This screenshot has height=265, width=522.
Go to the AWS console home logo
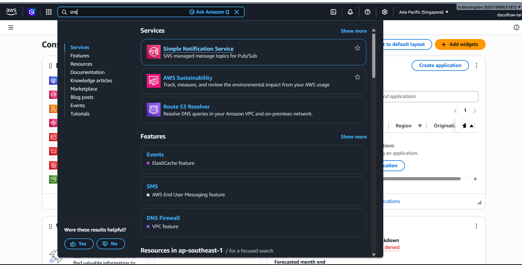(x=11, y=12)
